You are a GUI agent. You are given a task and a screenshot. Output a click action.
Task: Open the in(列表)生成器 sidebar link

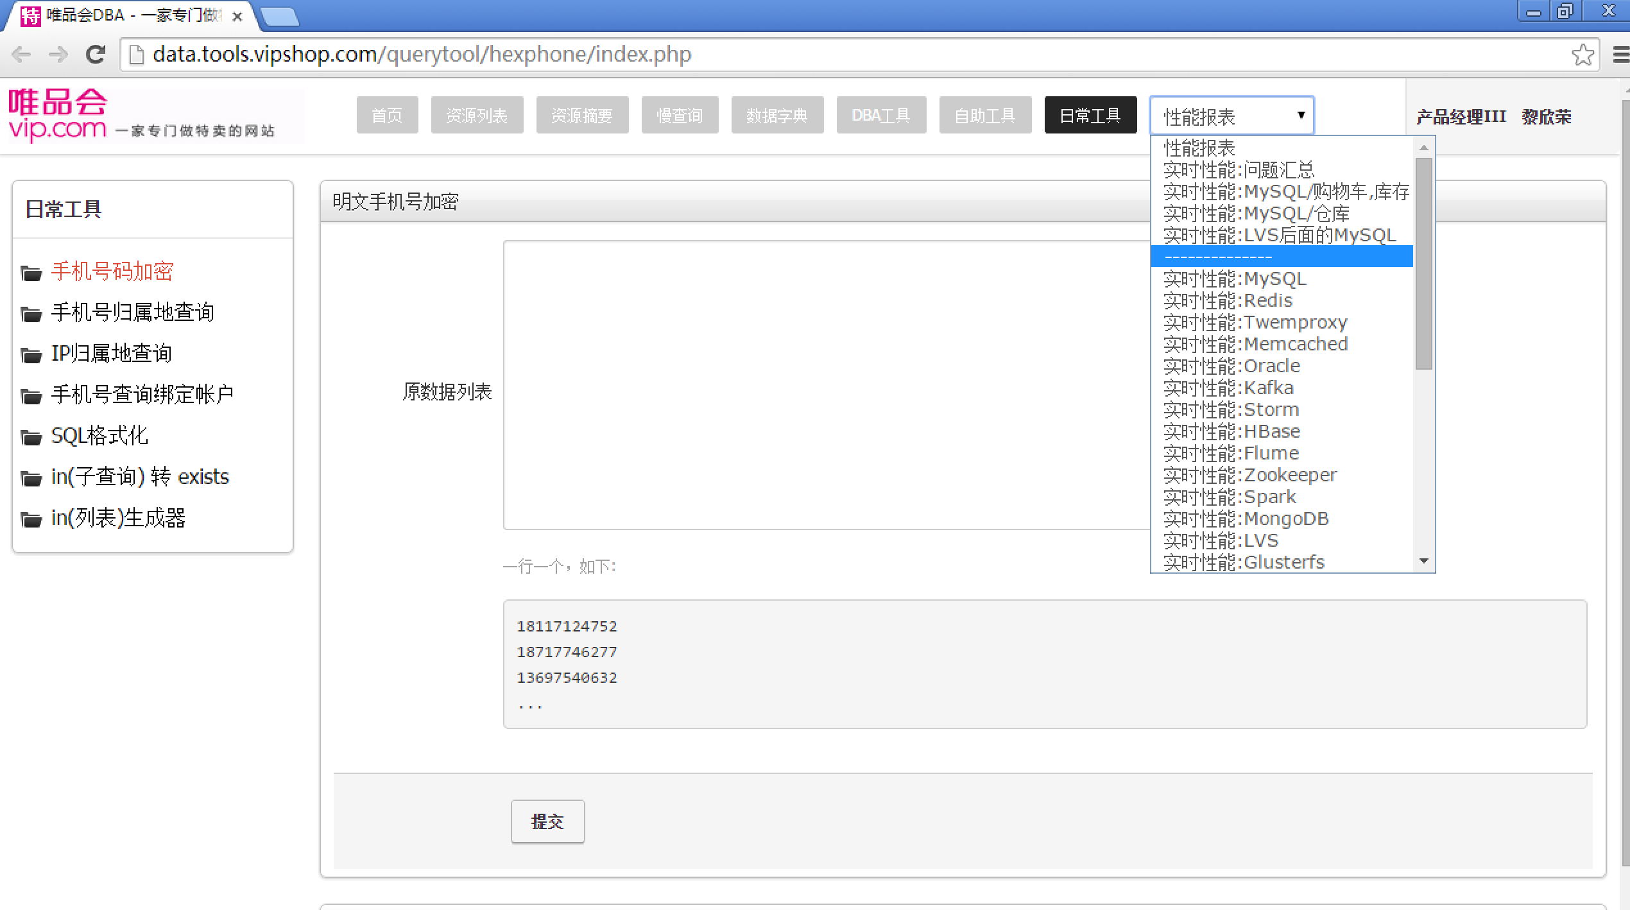[x=119, y=518]
